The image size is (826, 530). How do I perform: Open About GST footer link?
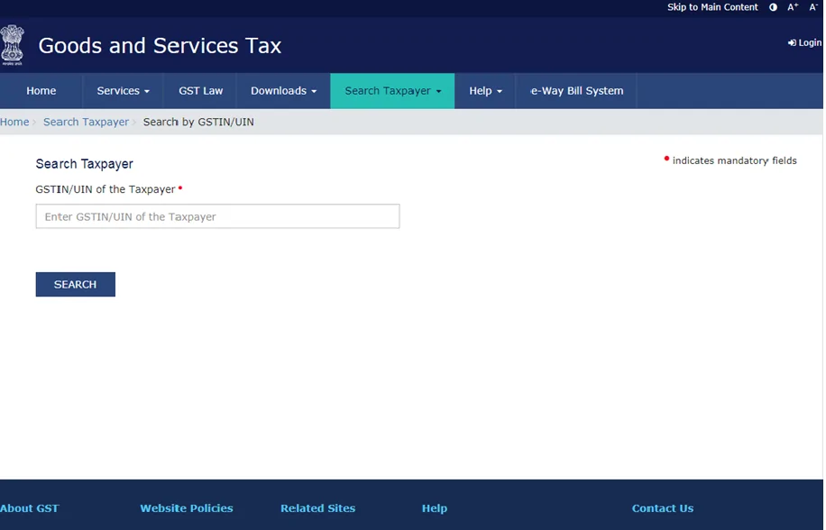pos(30,507)
